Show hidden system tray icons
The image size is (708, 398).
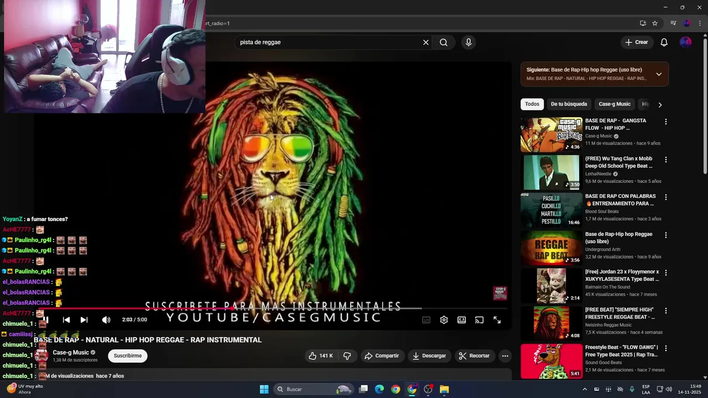click(585, 389)
